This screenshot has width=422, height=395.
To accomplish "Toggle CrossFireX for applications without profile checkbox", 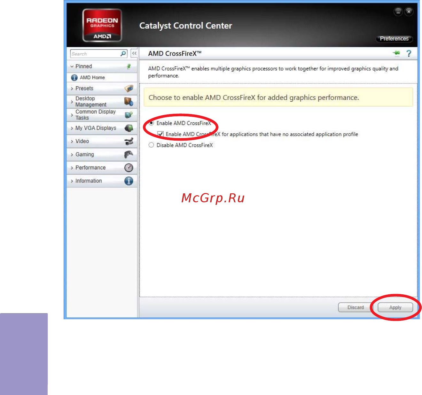I will click(160, 134).
